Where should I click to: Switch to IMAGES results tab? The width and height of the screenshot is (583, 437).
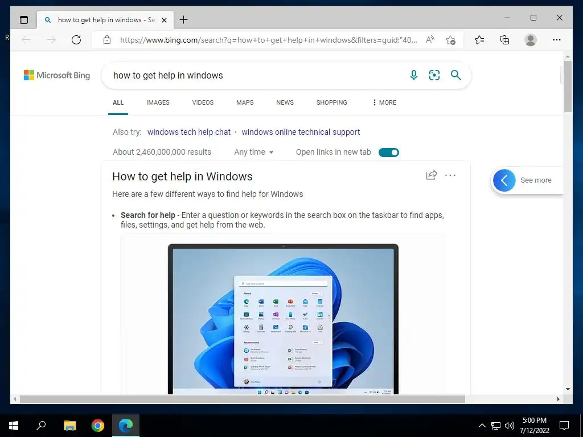pos(158,102)
